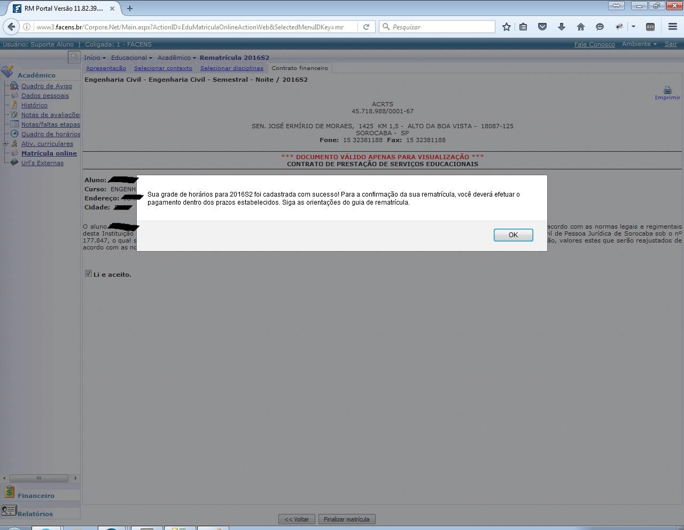Click the Notas de avaliações icon
This screenshot has height=530, width=684.
pyautogui.click(x=14, y=114)
